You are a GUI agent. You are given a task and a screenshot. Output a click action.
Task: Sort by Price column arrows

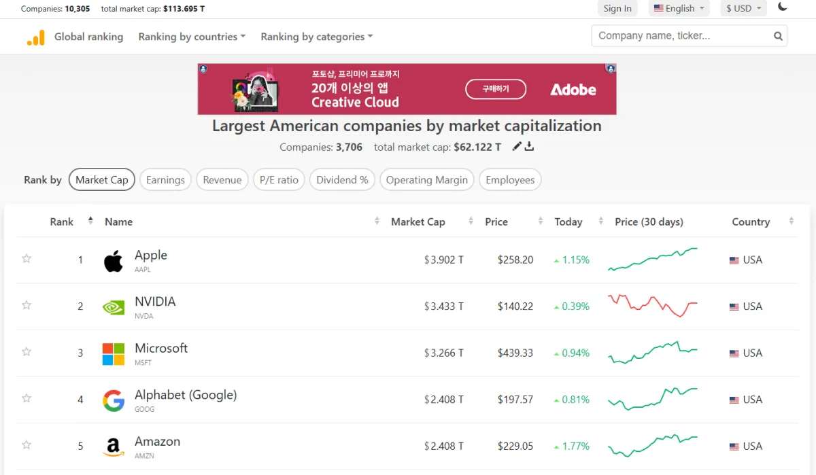click(541, 221)
